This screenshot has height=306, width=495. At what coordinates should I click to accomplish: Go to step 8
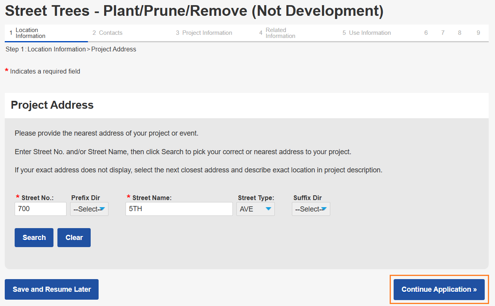(x=460, y=33)
